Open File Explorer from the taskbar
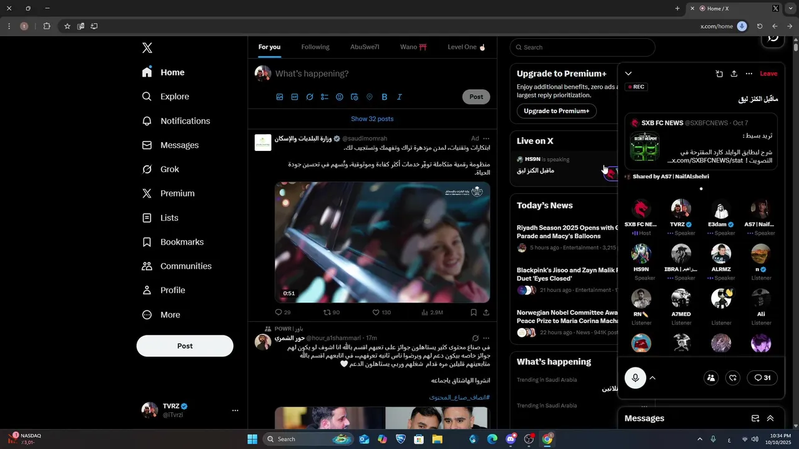Viewport: 799px width, 449px height. click(x=437, y=439)
